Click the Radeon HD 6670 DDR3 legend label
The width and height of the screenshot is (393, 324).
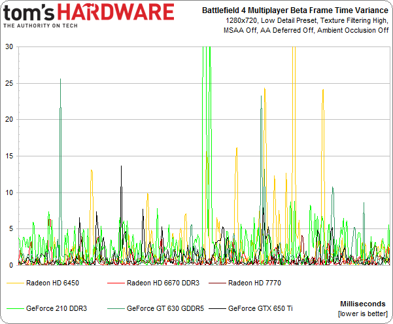[x=163, y=283]
